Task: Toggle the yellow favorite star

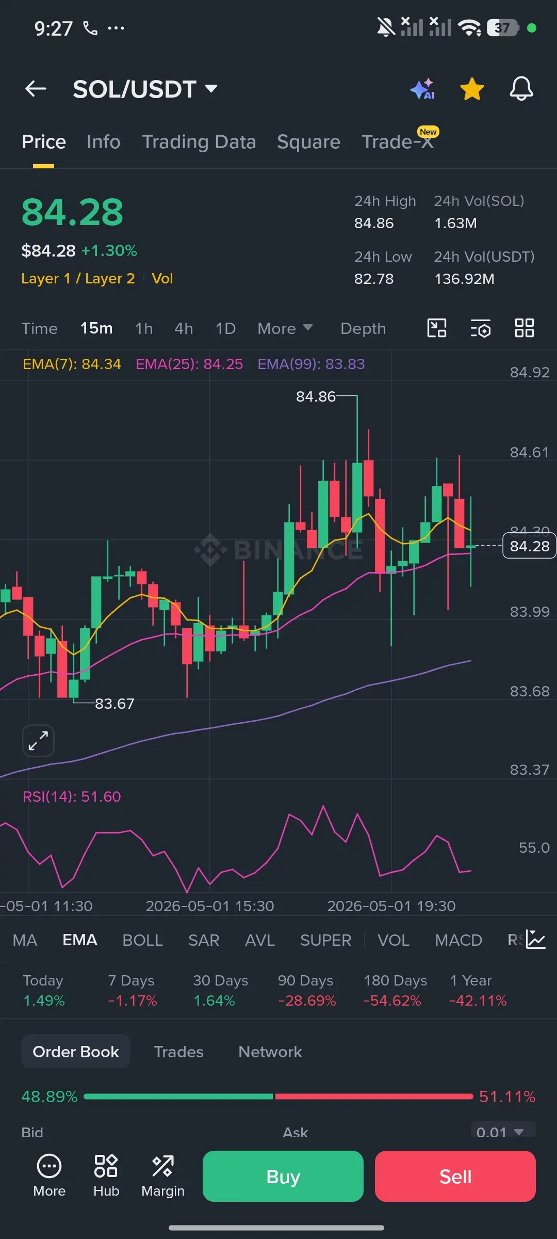Action: [x=472, y=89]
